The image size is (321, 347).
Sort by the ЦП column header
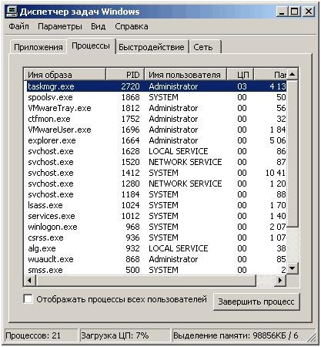click(240, 75)
